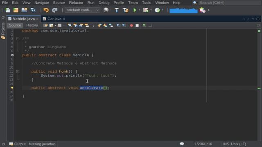Click the notifications speech bubble icon
This screenshot has height=147, width=262.
click(x=182, y=144)
